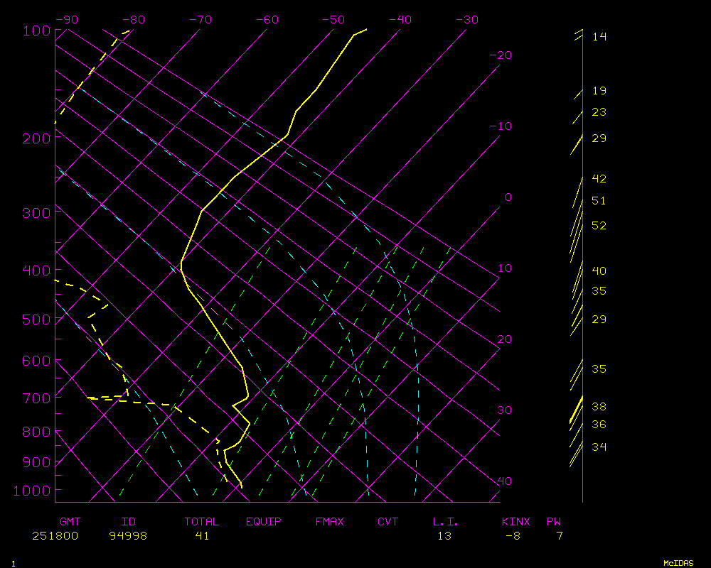This screenshot has width=711, height=568.
Task: Select the 500 pressure level label
Action: coord(37,319)
